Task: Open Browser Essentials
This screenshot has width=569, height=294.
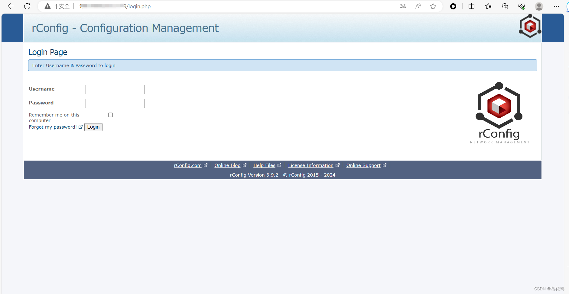Action: tap(522, 6)
